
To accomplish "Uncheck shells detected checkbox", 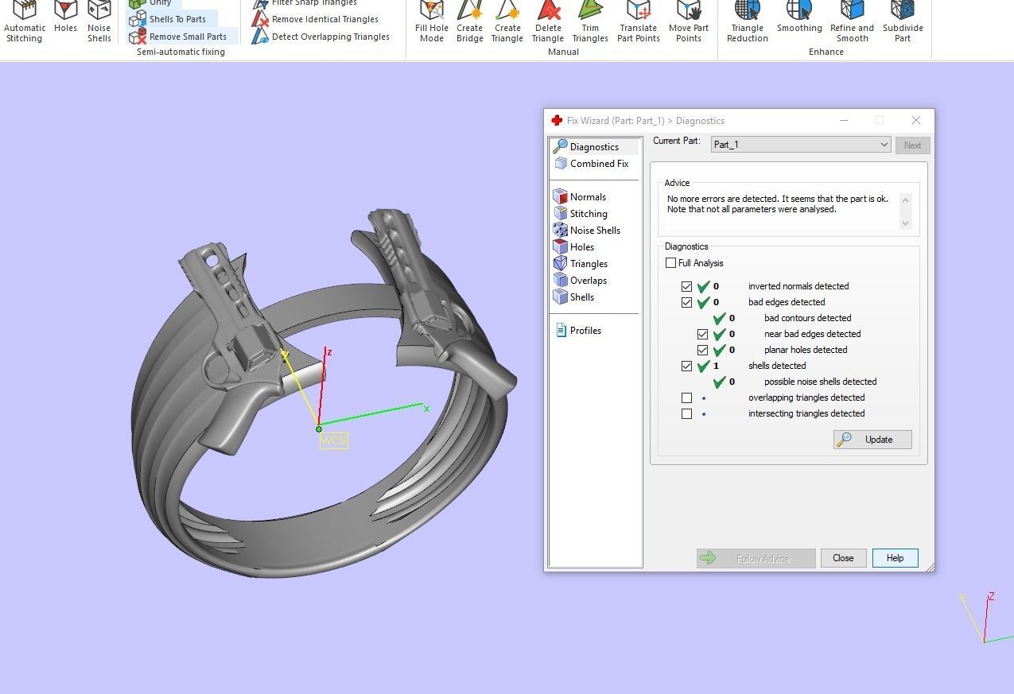I will 686,366.
